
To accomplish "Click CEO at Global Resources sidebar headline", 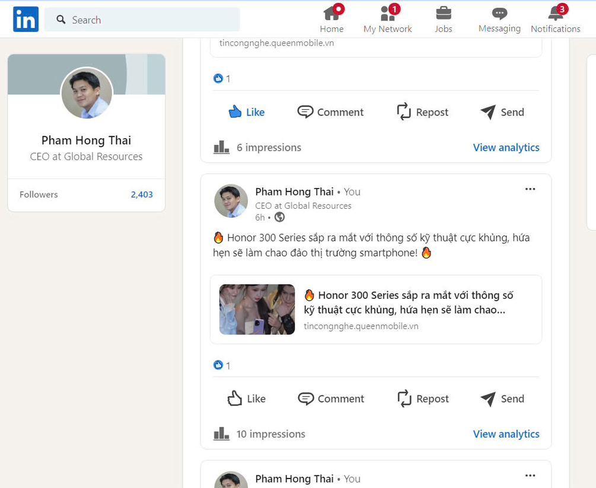I will click(86, 157).
